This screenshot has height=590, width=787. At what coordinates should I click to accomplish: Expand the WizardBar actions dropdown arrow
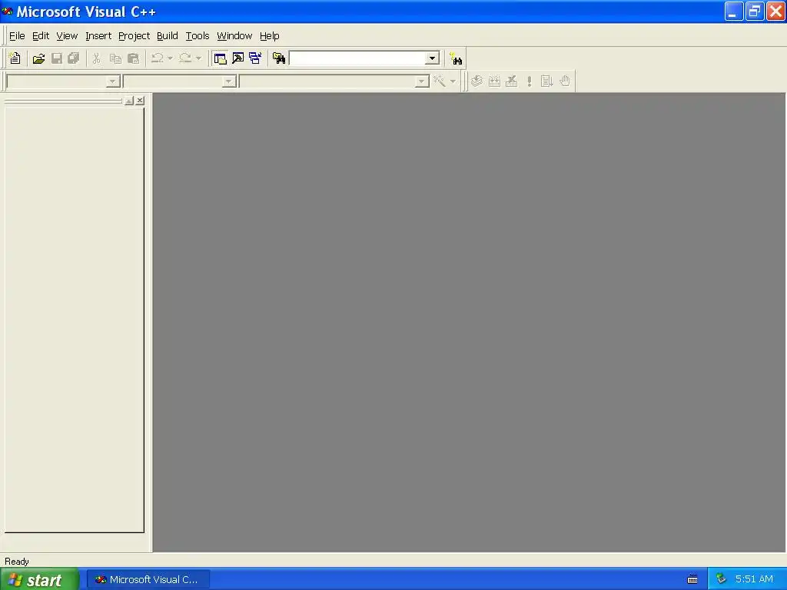click(x=453, y=81)
